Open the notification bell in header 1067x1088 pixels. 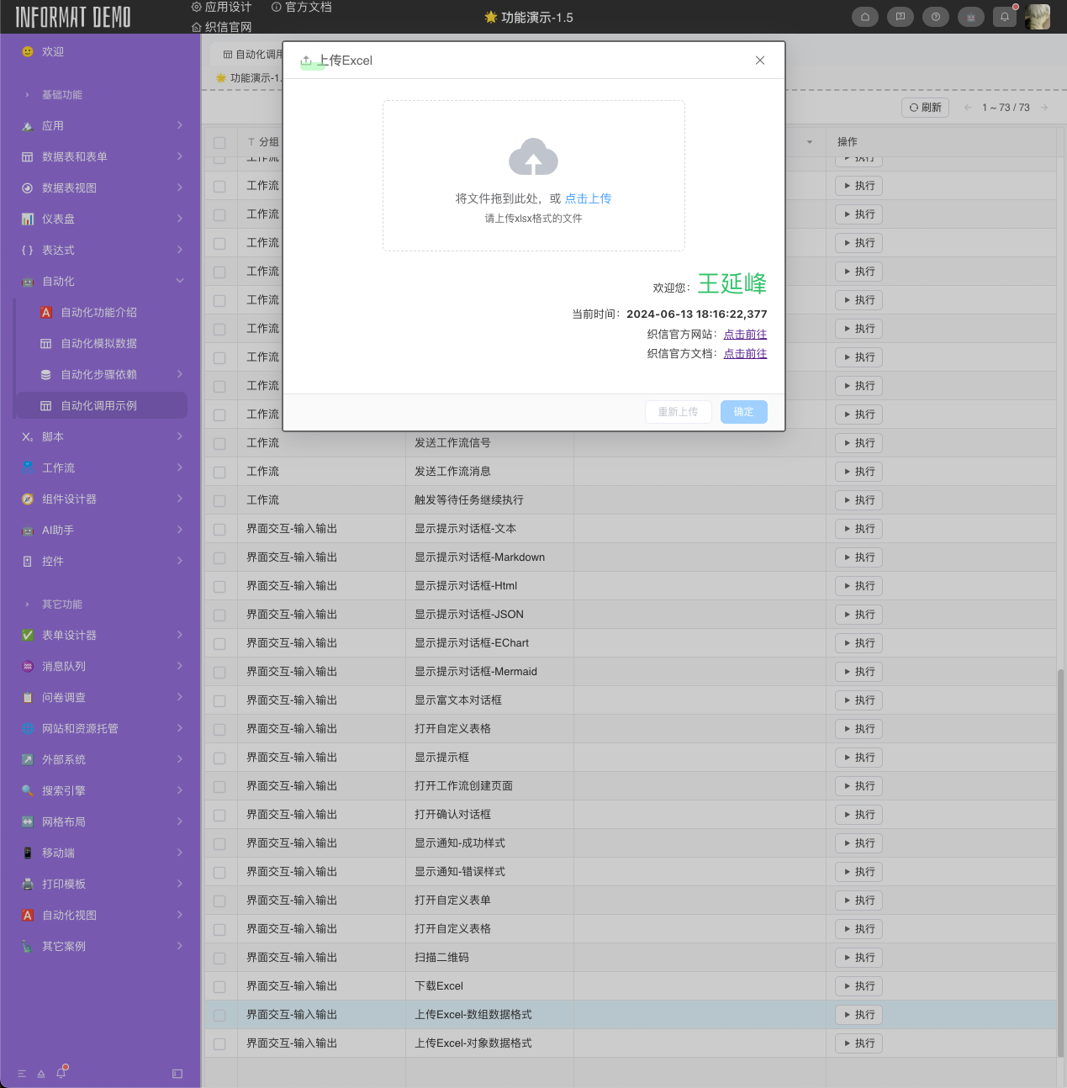[x=1005, y=17]
